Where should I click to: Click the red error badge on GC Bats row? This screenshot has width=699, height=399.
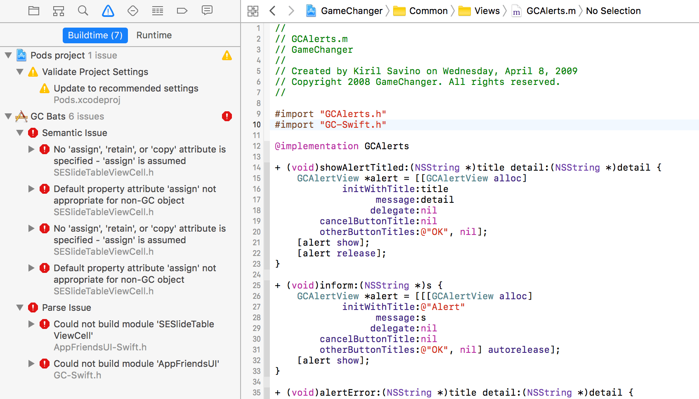click(227, 116)
